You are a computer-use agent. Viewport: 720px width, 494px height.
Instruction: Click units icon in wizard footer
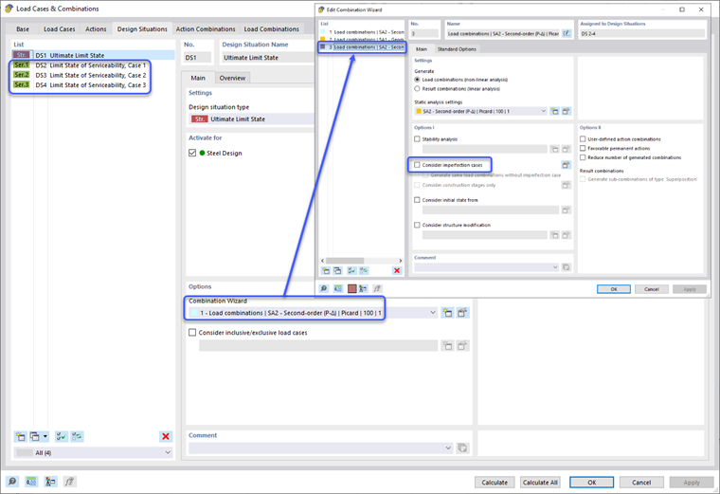pos(338,288)
